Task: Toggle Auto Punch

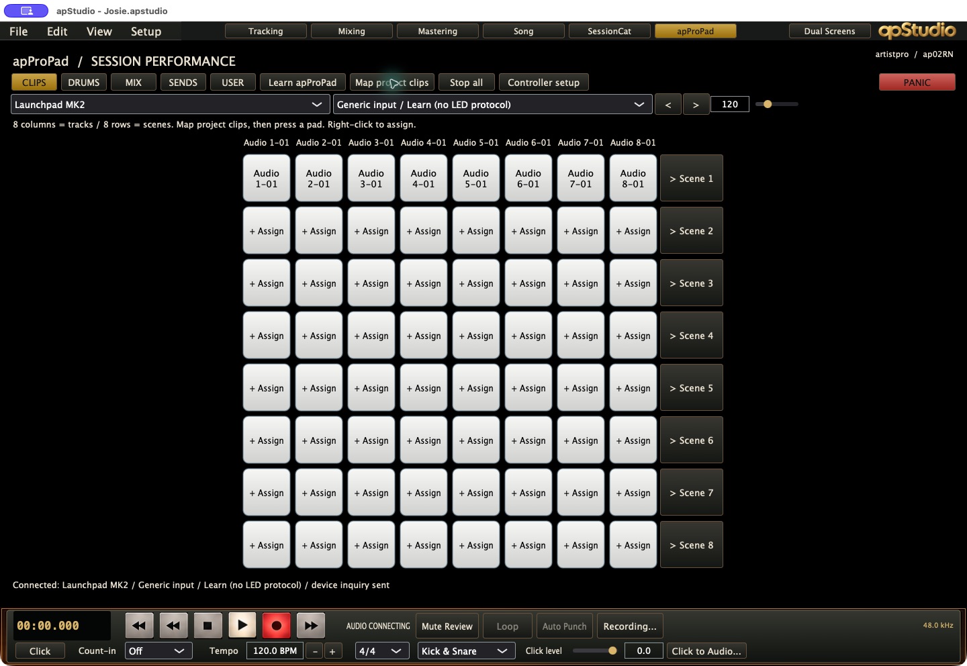Action: coord(565,626)
